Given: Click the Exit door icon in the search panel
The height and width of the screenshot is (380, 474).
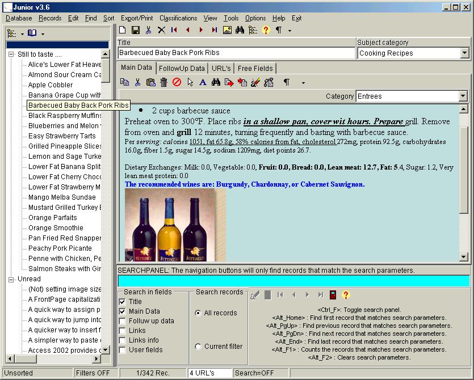Looking at the screenshot, I should tap(333, 294).
